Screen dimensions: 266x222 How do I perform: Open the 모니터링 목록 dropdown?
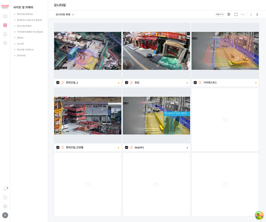click(65, 14)
